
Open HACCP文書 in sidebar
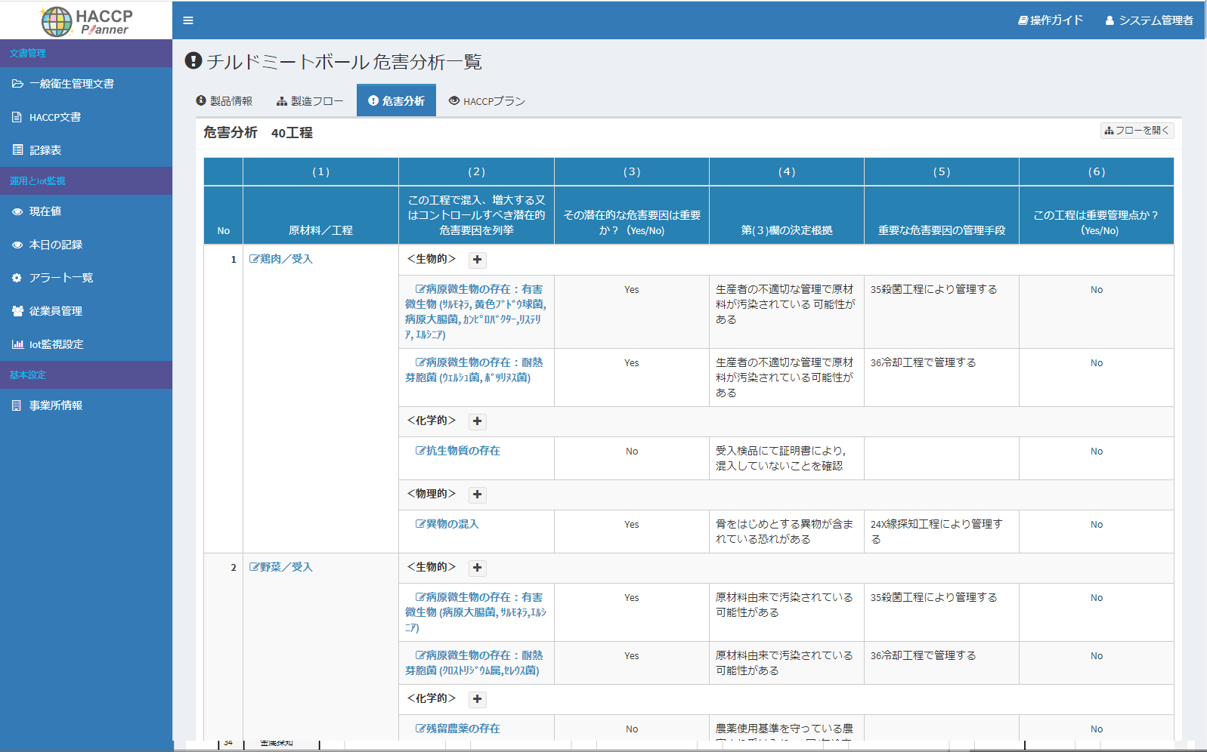click(86, 117)
